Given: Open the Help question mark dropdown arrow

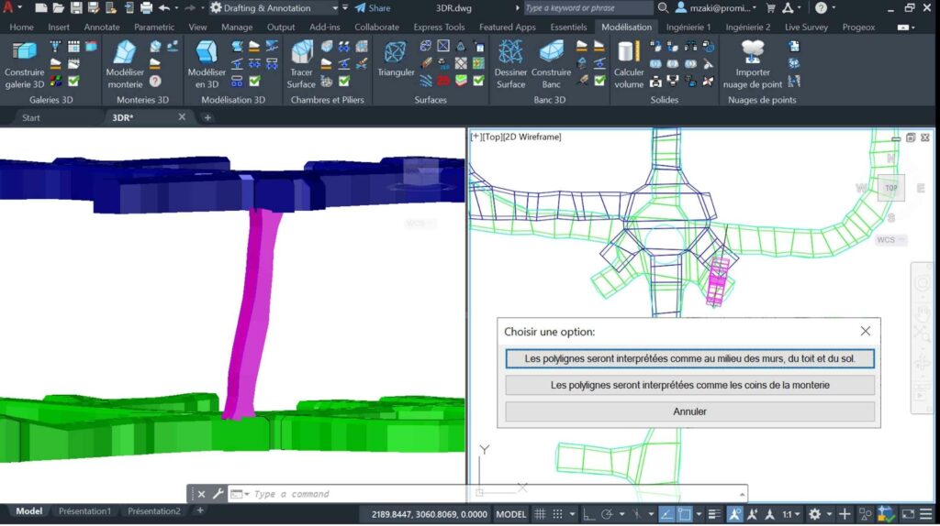Looking at the screenshot, I should pyautogui.click(x=834, y=7).
